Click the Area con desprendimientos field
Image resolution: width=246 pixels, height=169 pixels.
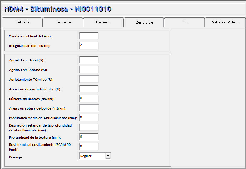89,89
